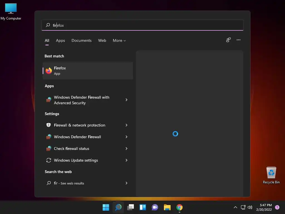Expand the More filter dropdown

coord(119,41)
